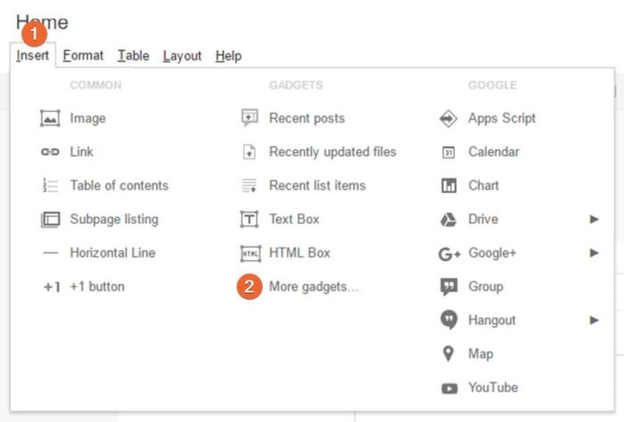Screen dimensions: 624x422
Task: Click the Recent posts gadget icon
Action: [250, 119]
